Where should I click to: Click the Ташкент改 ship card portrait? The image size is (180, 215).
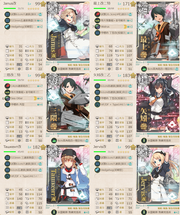(x=68, y=174)
